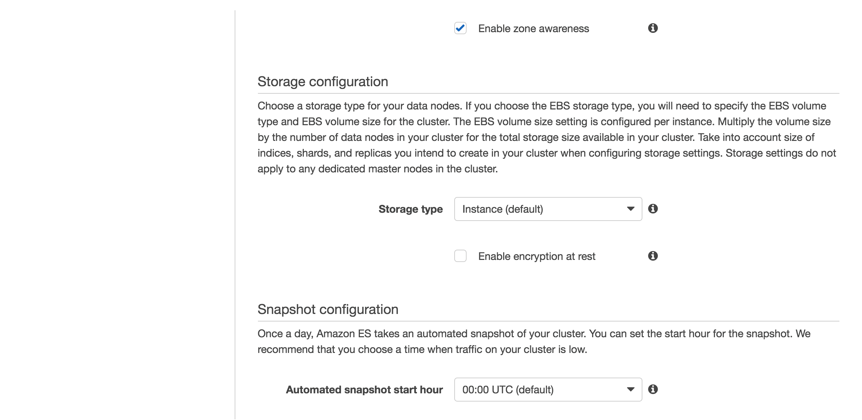862x420 pixels.
Task: Click the bold 'Storage type' field label
Action: [x=410, y=209]
